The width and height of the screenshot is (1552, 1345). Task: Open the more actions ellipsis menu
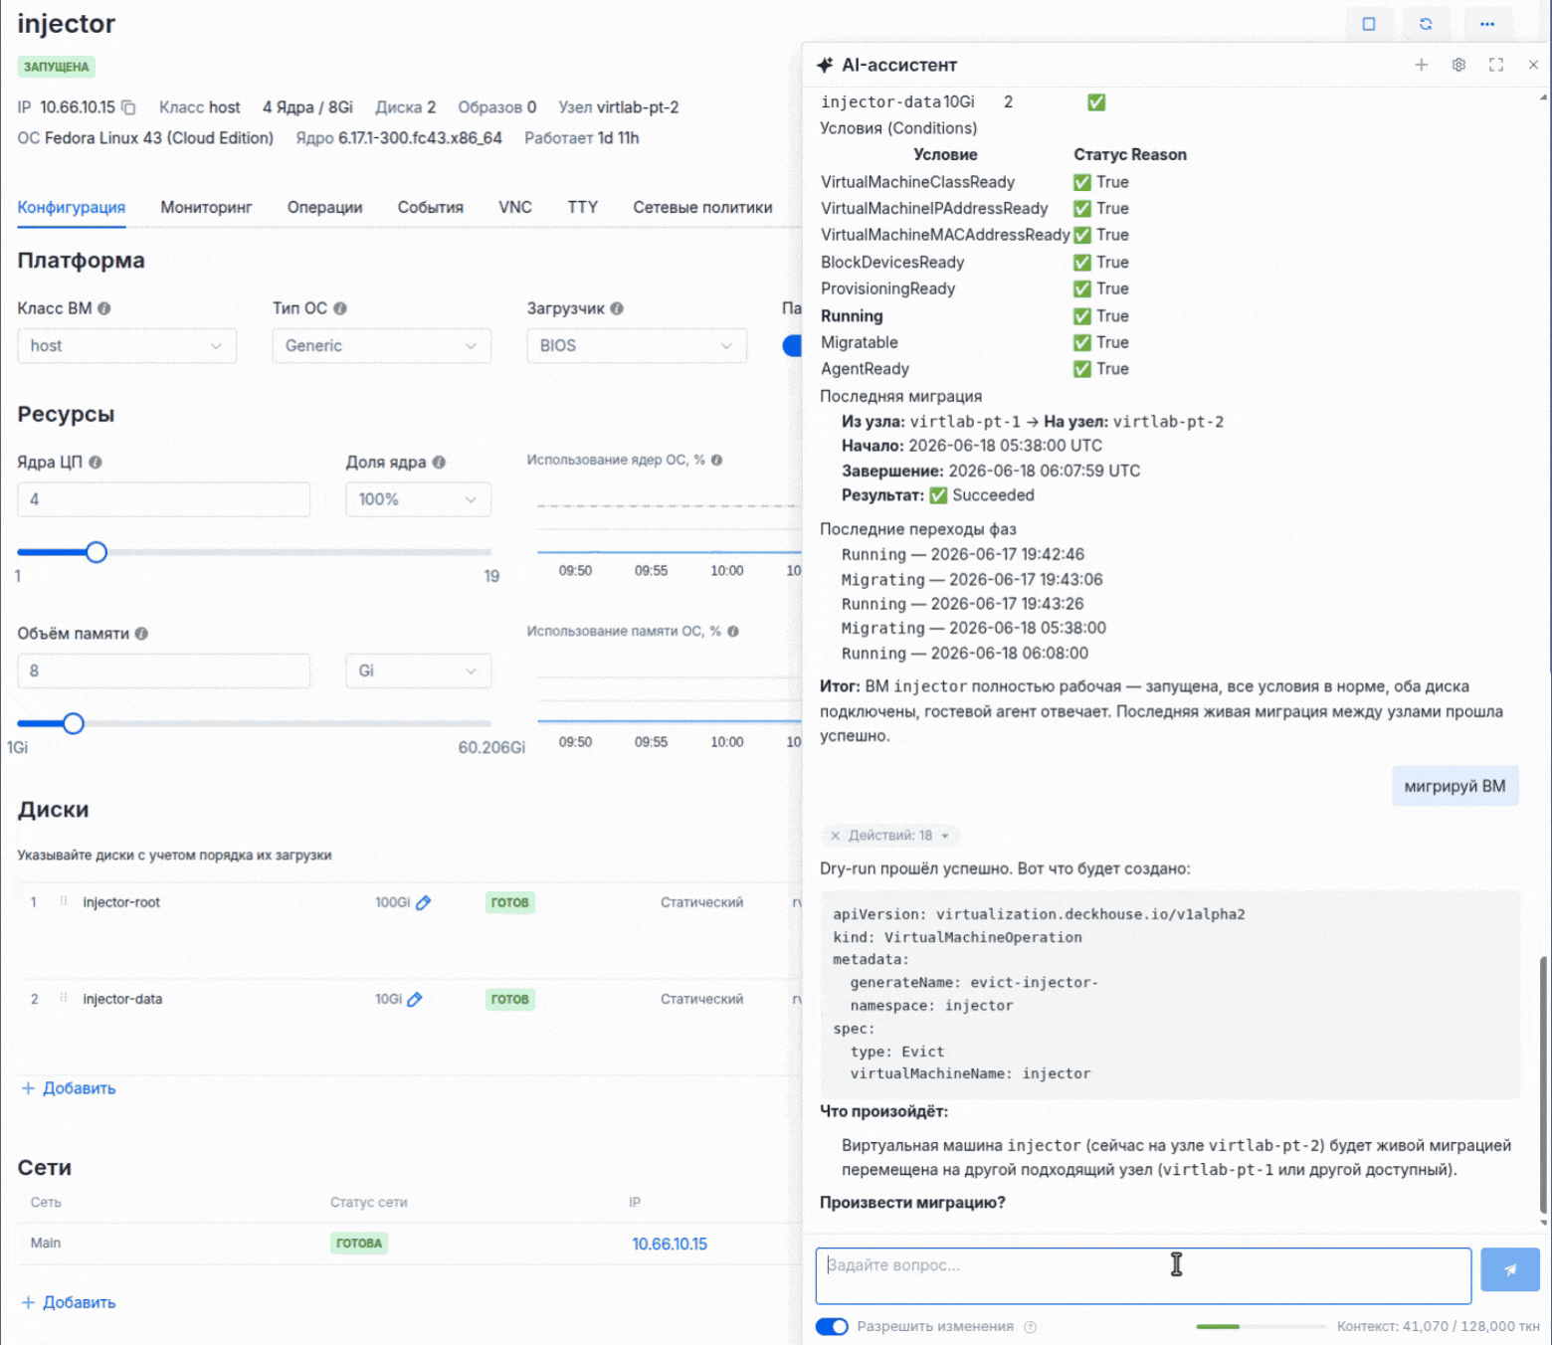point(1487,24)
